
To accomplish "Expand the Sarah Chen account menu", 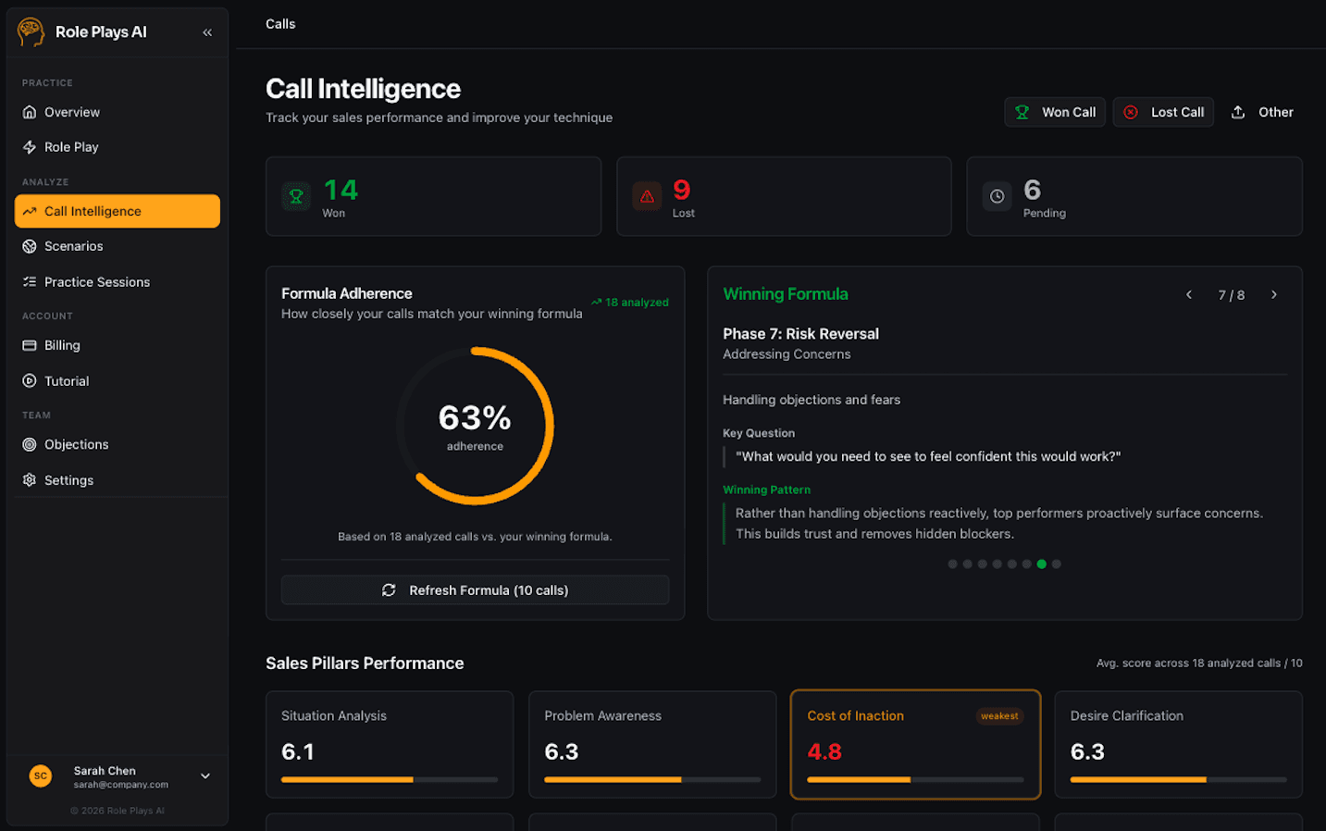I will point(204,775).
